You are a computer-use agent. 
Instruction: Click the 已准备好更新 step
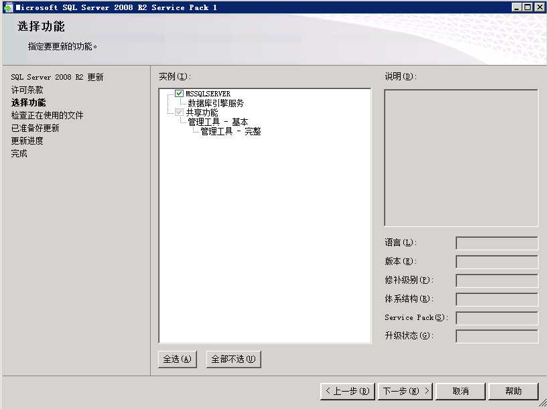point(35,128)
